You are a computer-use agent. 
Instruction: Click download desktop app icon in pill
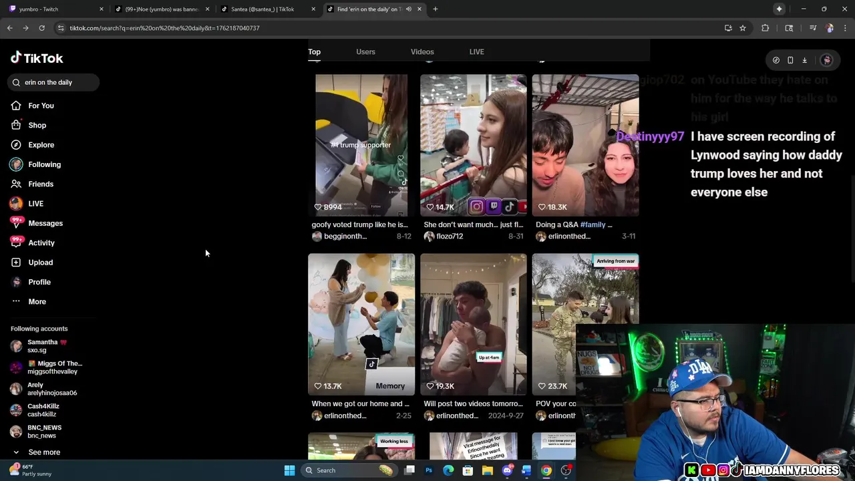coord(805,60)
